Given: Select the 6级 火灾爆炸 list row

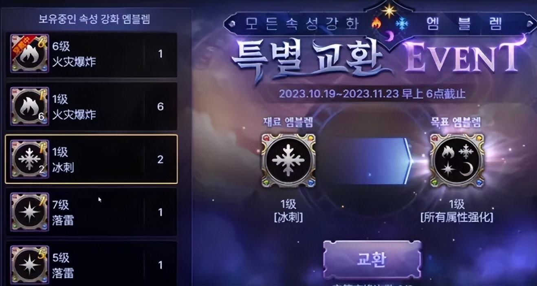Looking at the screenshot, I should tap(91, 55).
